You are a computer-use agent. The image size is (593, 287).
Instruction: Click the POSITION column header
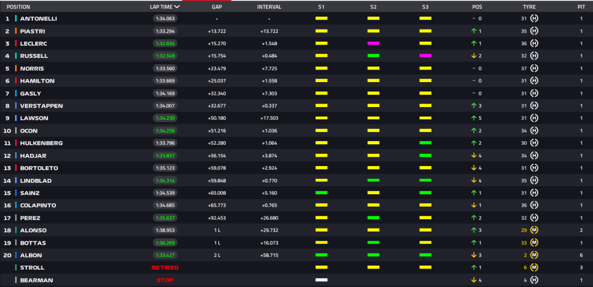[19, 7]
